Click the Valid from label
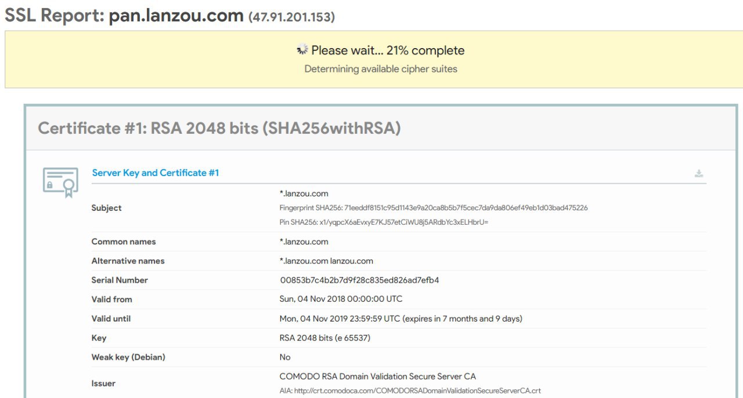The image size is (743, 398). 111,299
